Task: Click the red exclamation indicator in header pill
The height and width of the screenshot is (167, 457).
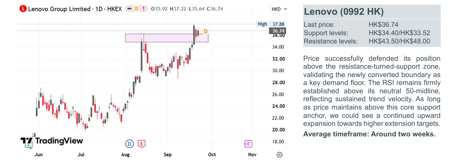Action: point(143,9)
